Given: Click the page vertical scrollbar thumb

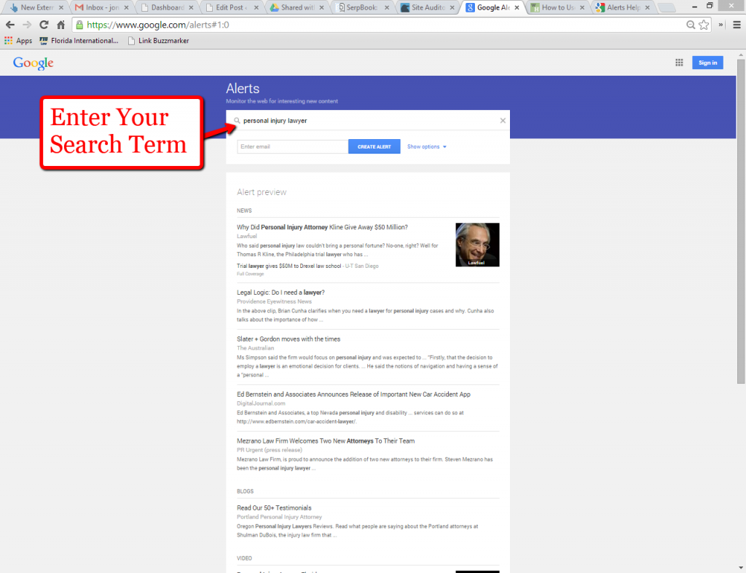Looking at the screenshot, I should [x=741, y=221].
